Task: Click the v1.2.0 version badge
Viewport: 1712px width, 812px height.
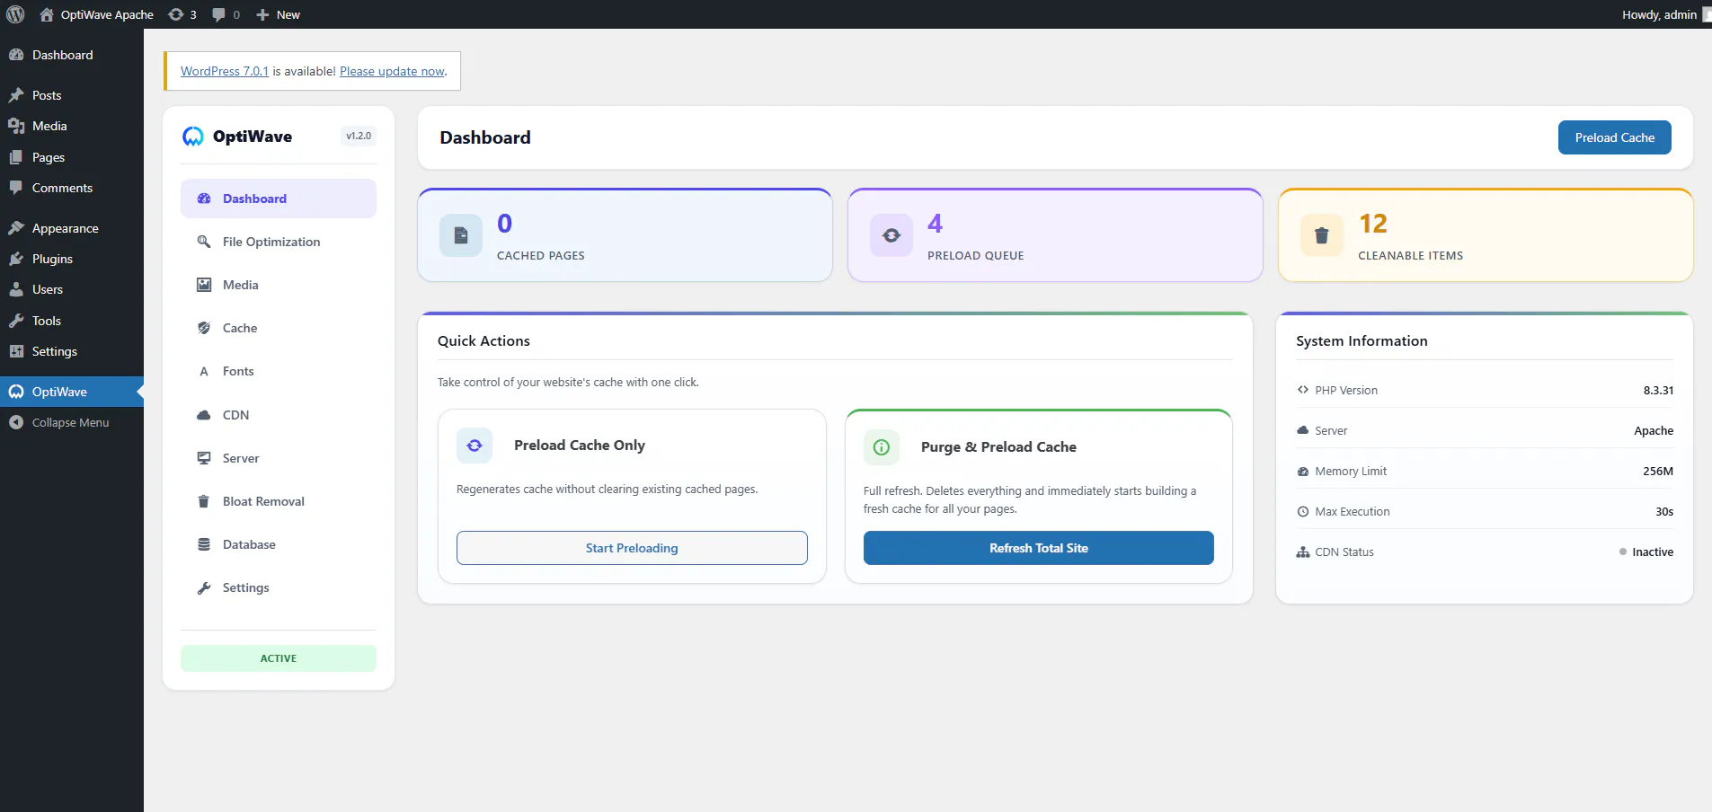Action: pyautogui.click(x=359, y=137)
